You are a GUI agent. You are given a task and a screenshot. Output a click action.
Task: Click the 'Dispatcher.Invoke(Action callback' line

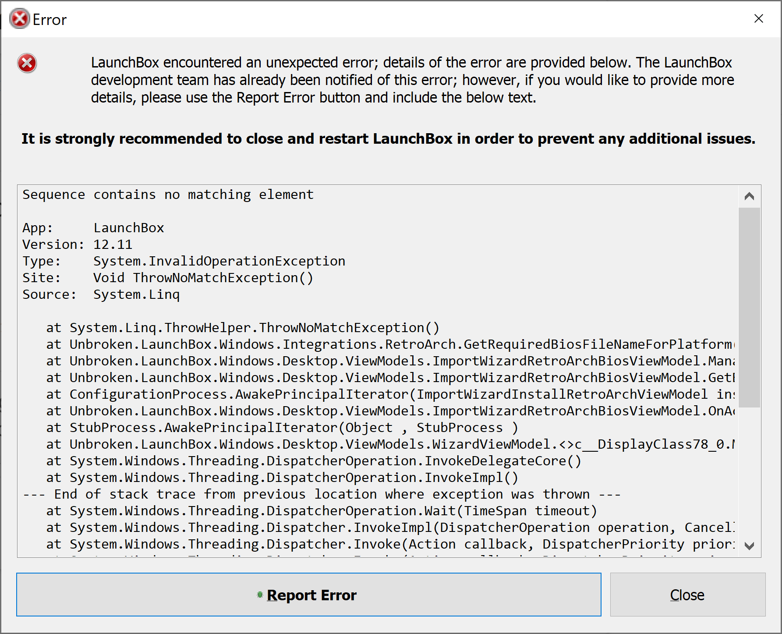pyautogui.click(x=390, y=544)
